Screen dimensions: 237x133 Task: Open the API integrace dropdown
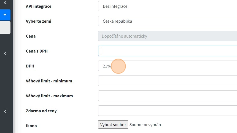pos(168,6)
